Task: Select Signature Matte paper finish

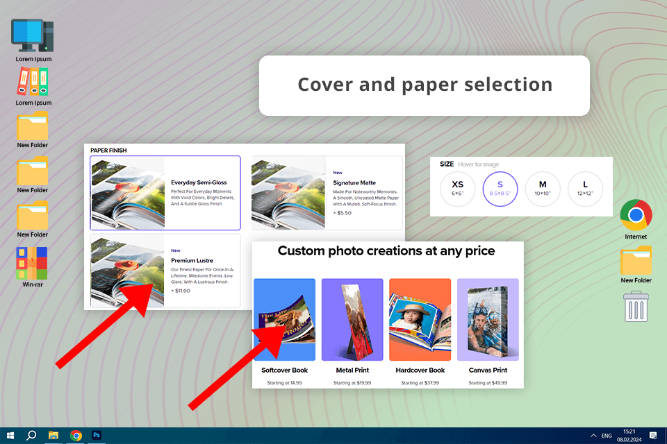Action: tap(327, 193)
